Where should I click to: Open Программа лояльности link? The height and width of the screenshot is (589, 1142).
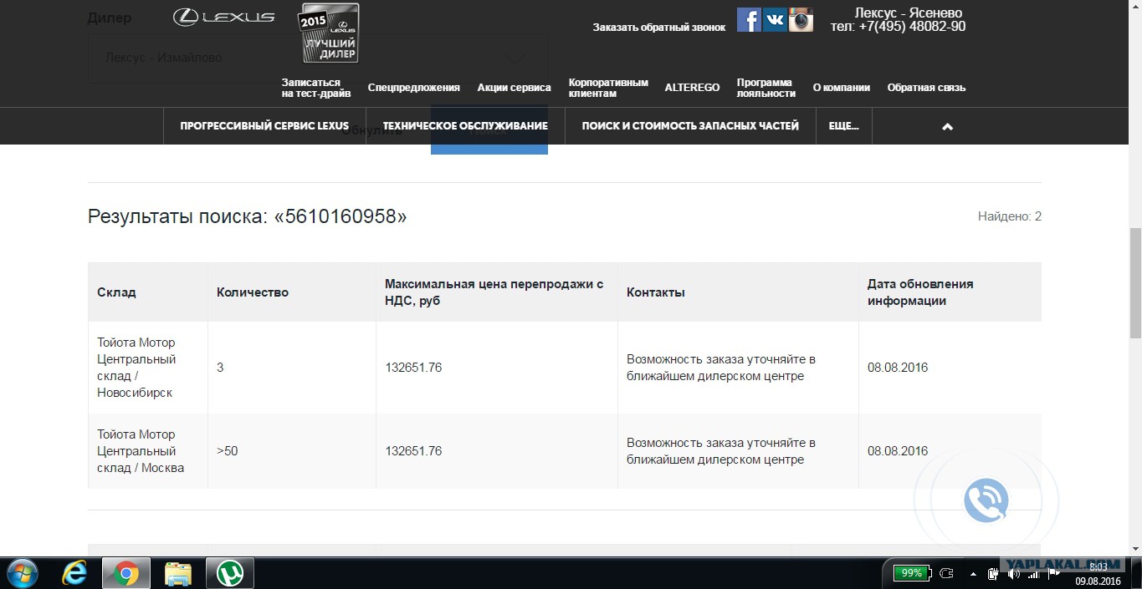coord(766,88)
